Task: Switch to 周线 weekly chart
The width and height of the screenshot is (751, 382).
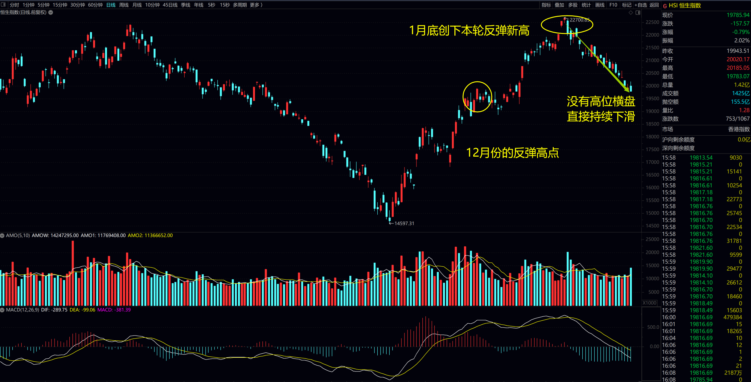Action: point(124,5)
